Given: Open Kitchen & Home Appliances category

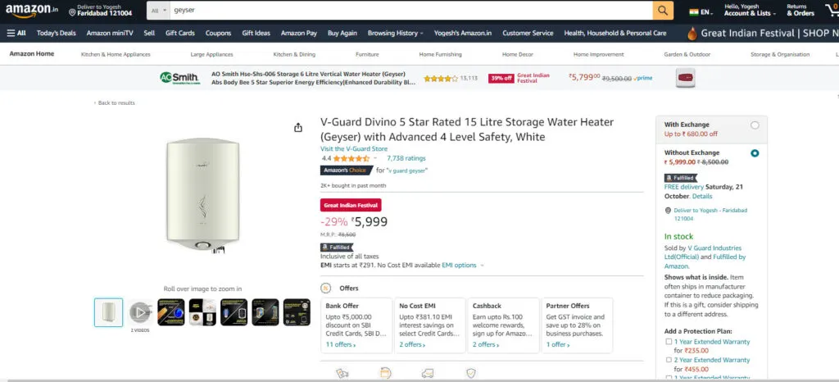Looking at the screenshot, I should [116, 55].
